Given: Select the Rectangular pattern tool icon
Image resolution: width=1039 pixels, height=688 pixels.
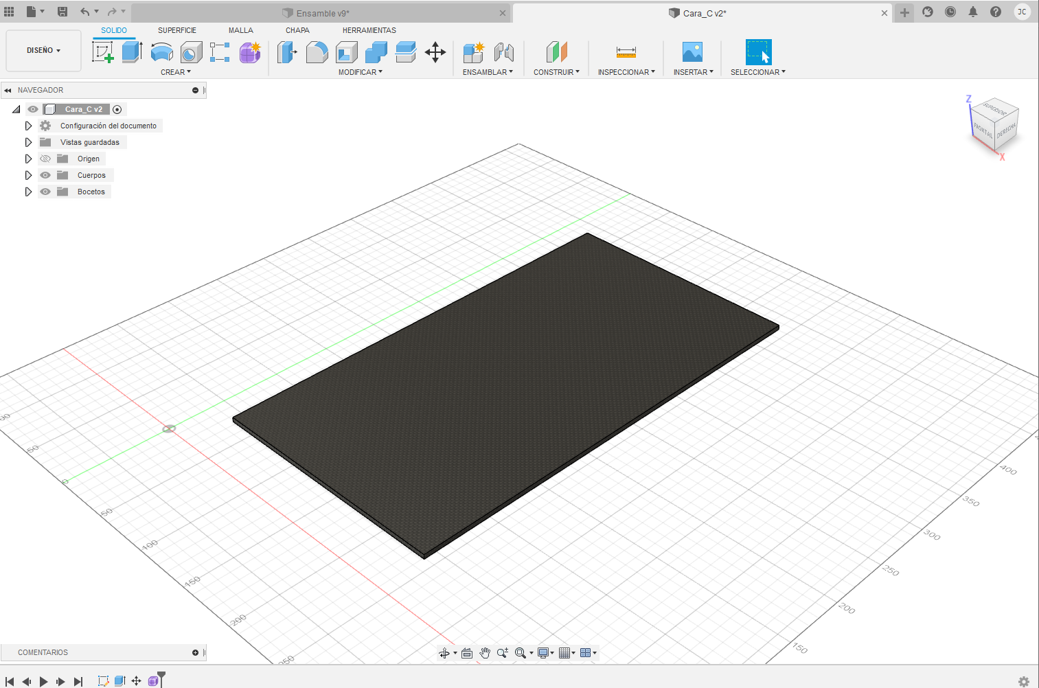Looking at the screenshot, I should click(x=220, y=52).
